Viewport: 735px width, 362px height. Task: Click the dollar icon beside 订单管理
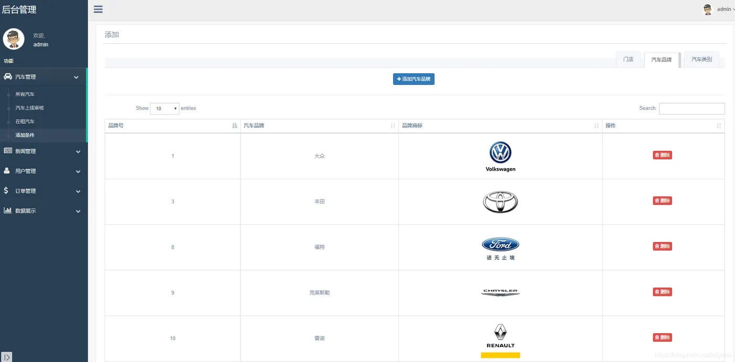tap(6, 191)
